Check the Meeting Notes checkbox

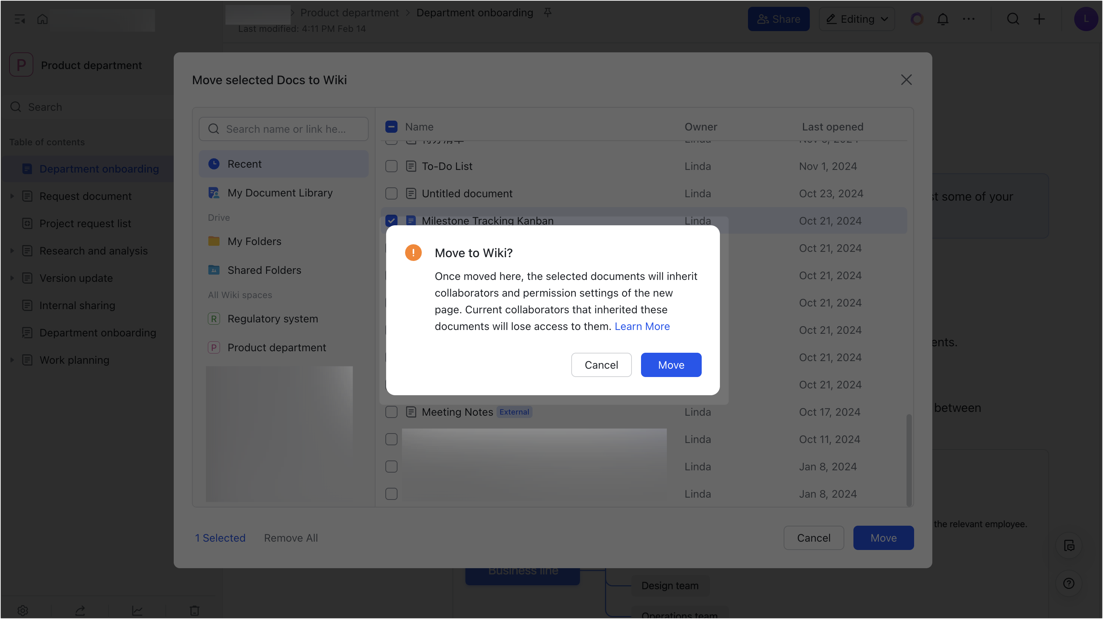click(391, 412)
